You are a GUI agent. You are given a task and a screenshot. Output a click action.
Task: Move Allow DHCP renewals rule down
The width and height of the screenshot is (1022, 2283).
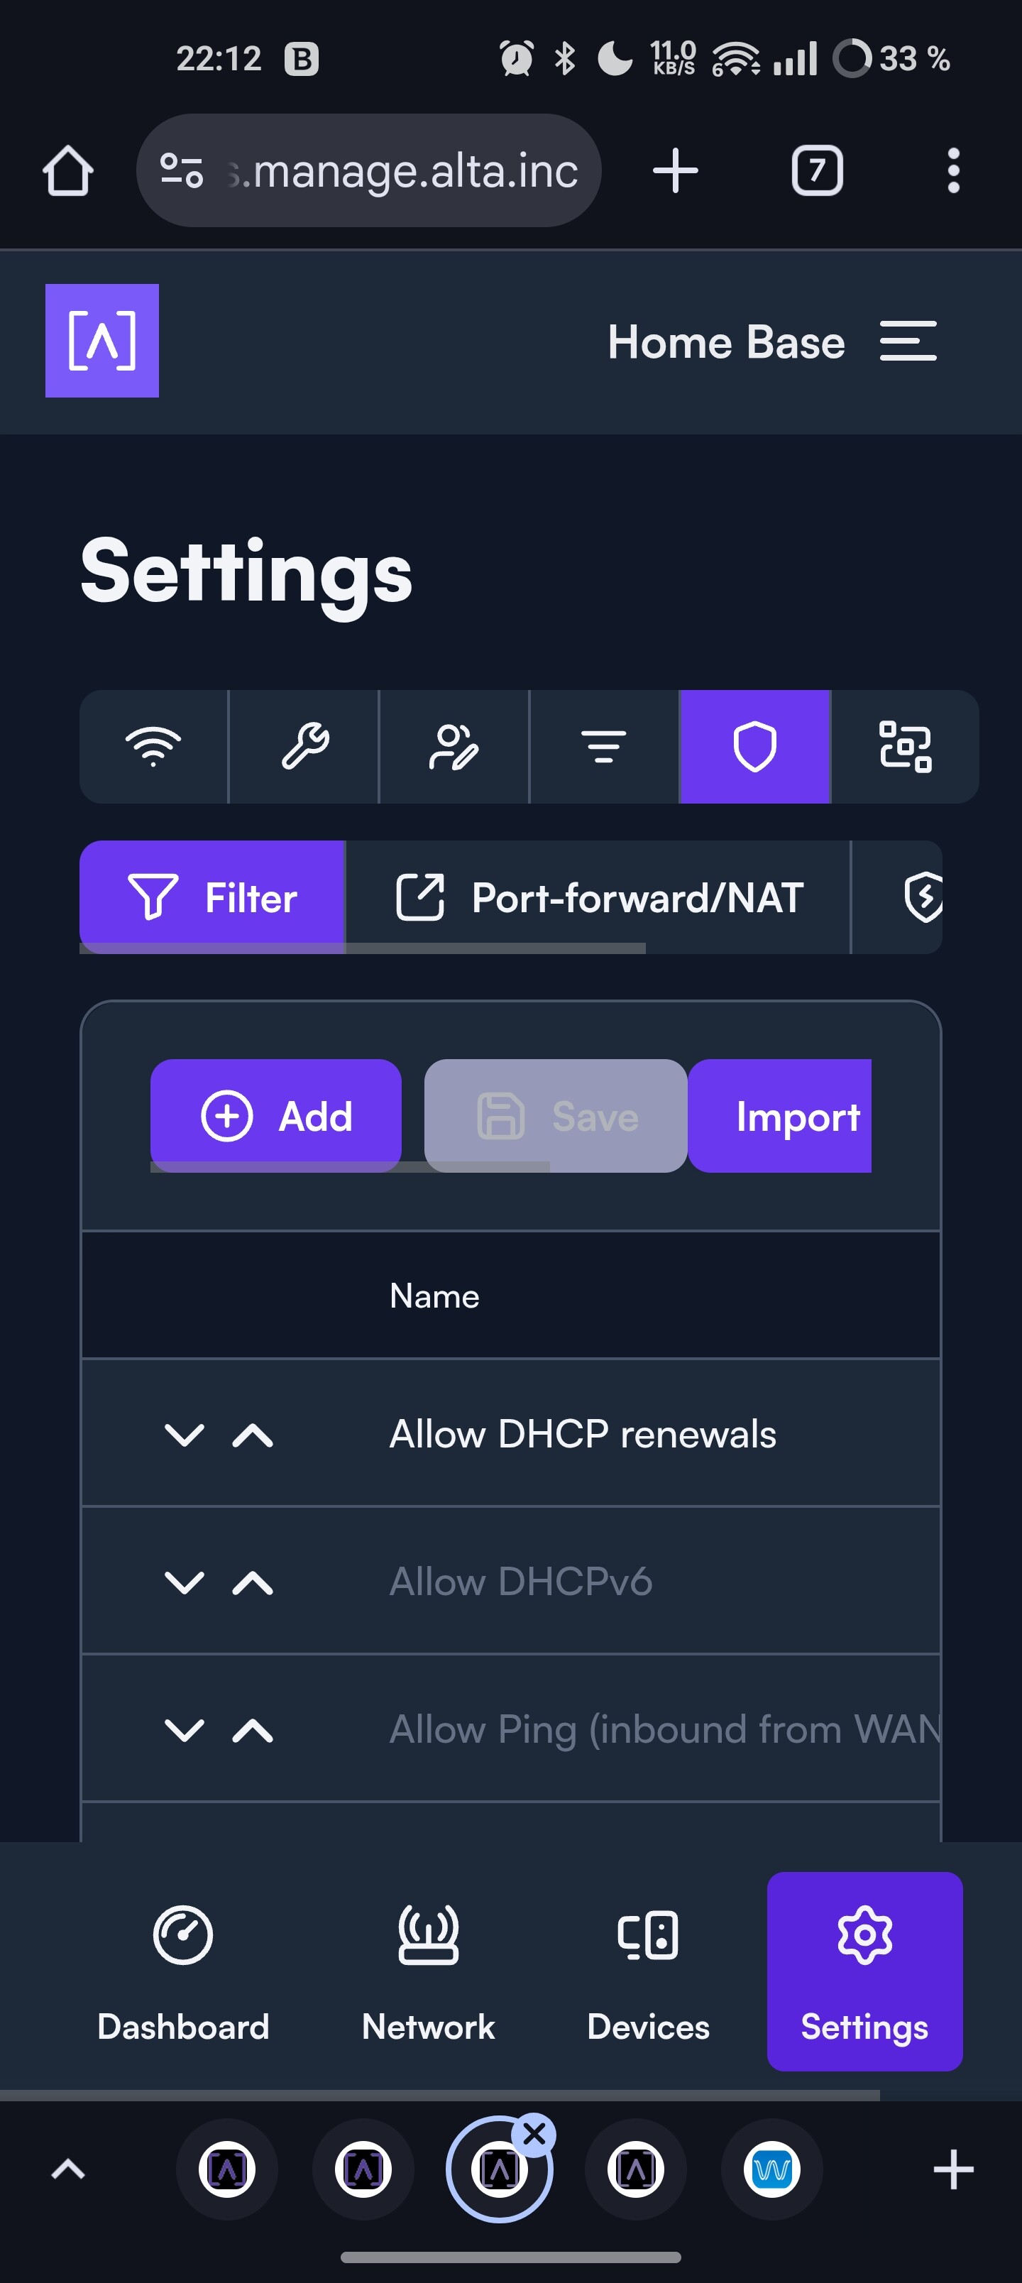[x=185, y=1434]
